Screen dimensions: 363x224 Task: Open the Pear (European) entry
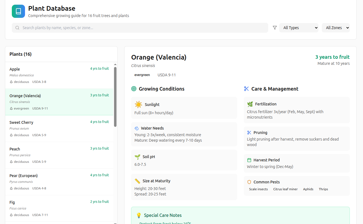point(59,181)
